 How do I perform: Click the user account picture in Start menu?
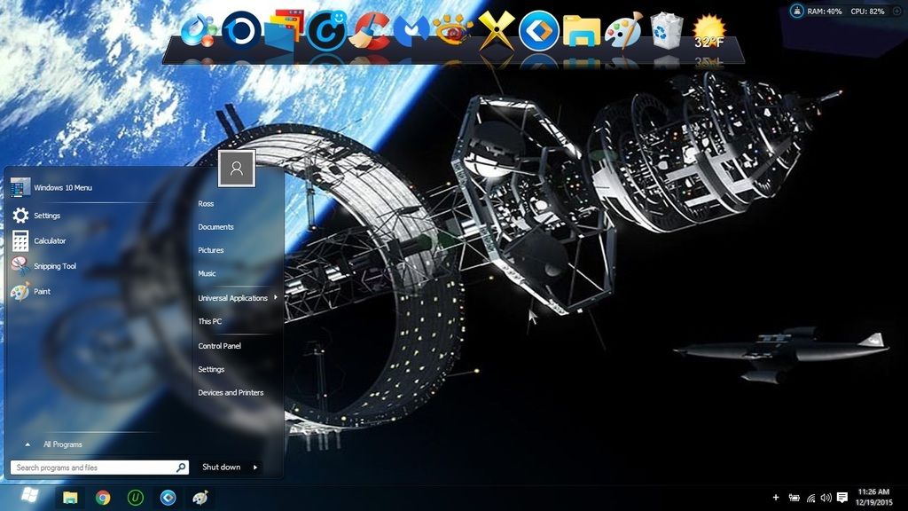[x=236, y=169]
